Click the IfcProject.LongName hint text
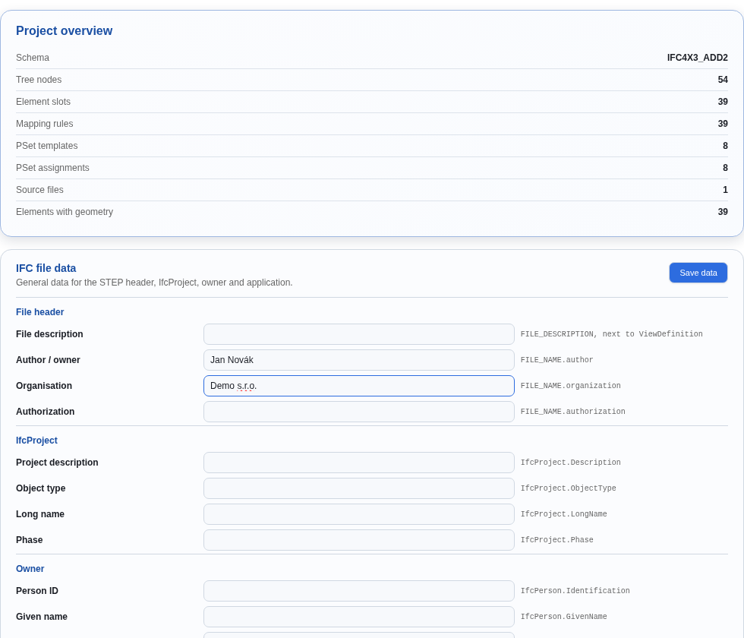This screenshot has width=744, height=638. (x=563, y=514)
